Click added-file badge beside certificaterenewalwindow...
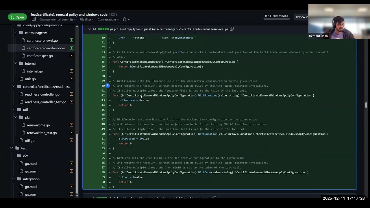The width and height of the screenshot is (370, 208). [71, 48]
